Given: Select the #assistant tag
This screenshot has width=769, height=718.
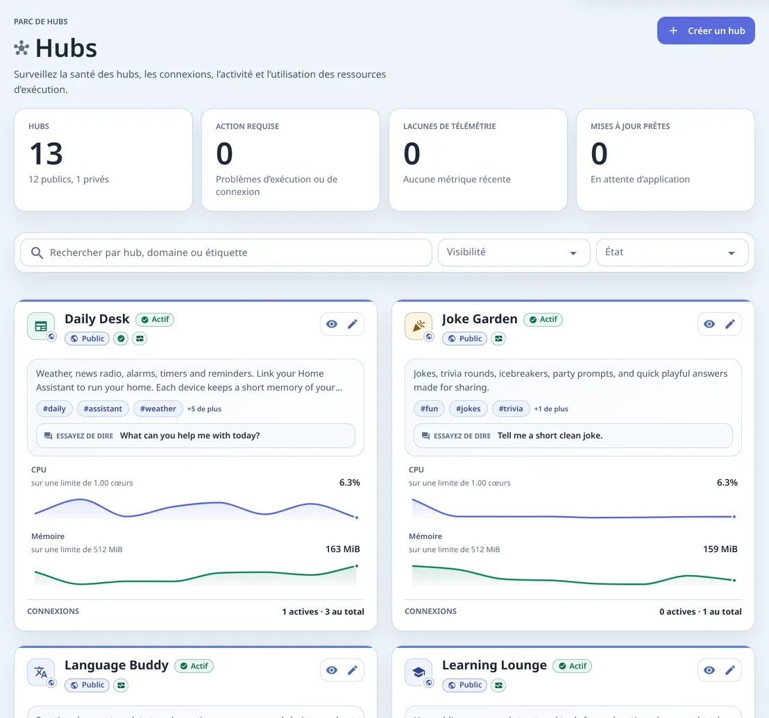Looking at the screenshot, I should pyautogui.click(x=103, y=409).
